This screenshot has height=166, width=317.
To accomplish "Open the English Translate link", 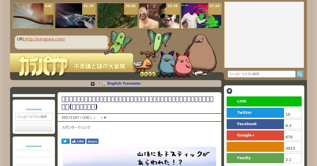I will click(124, 84).
